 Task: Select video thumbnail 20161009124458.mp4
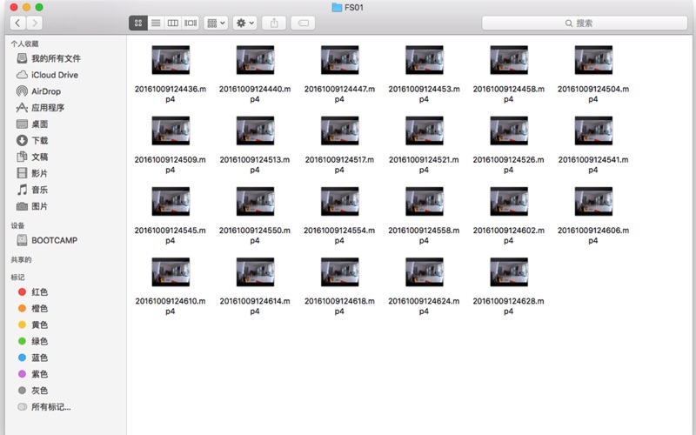tap(509, 60)
